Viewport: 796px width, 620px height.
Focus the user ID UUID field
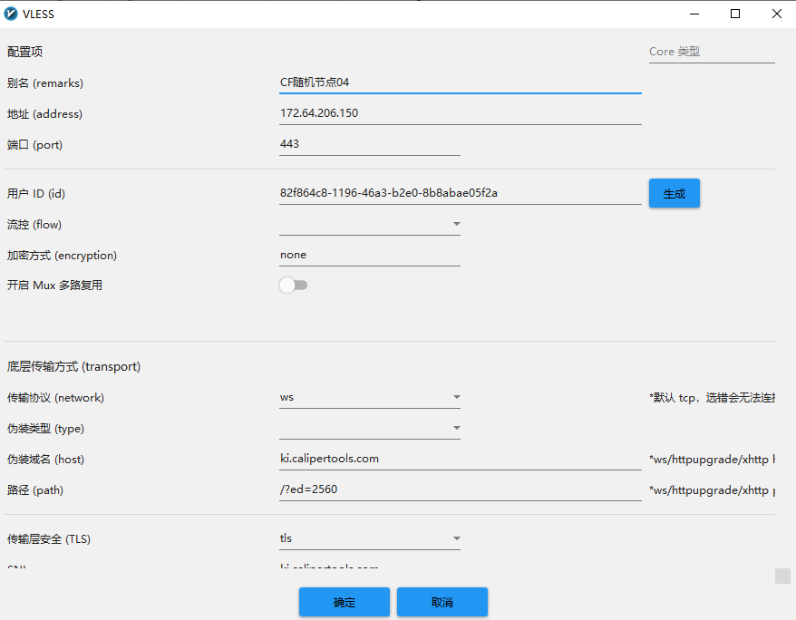click(460, 193)
